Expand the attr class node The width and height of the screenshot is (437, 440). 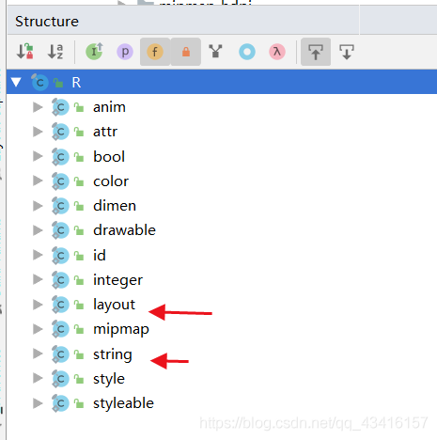click(38, 132)
